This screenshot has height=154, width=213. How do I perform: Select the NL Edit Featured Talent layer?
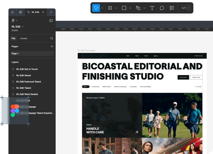pos(29,82)
